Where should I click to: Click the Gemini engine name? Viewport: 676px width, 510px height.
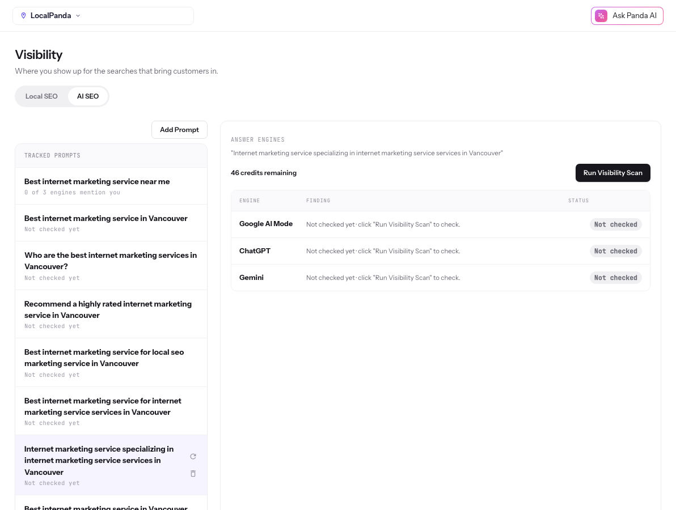pyautogui.click(x=251, y=278)
